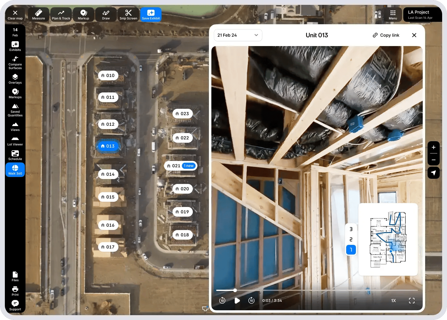The width and height of the screenshot is (447, 320).
Task: Open the Exhibits section
Action: click(15, 46)
